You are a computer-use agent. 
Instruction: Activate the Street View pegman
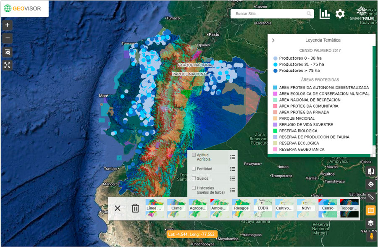click(x=370, y=236)
